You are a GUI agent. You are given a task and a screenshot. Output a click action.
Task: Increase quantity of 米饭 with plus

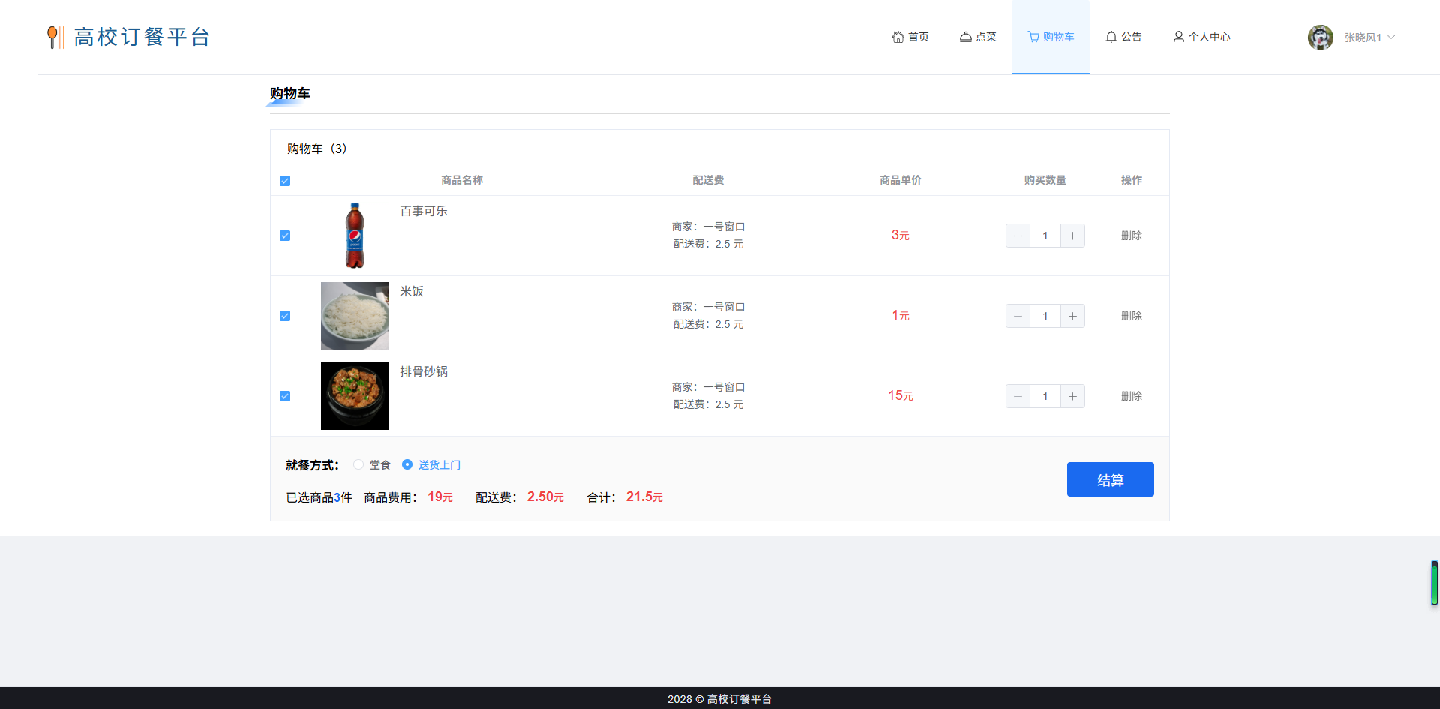pos(1073,316)
